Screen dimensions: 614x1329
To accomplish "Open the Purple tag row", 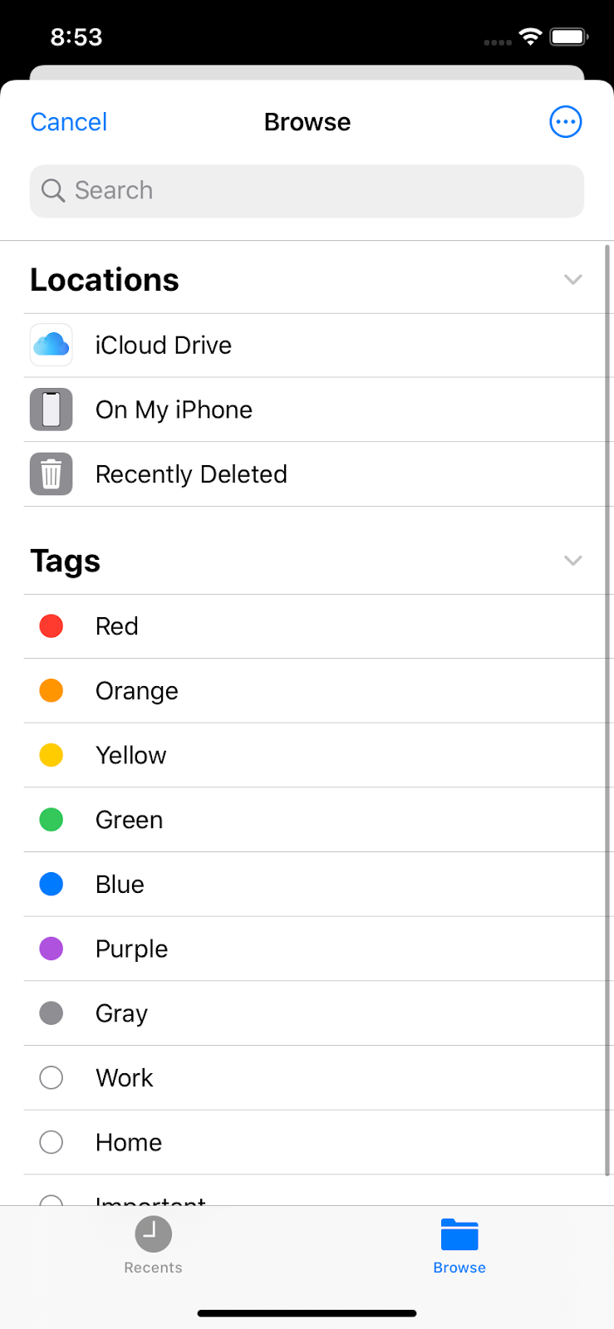I will (x=316, y=949).
